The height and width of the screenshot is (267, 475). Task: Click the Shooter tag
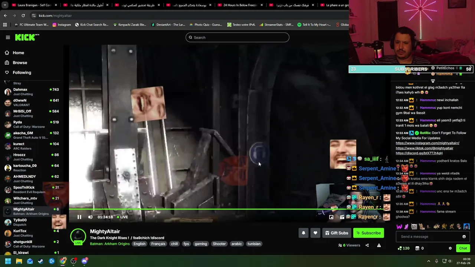pyautogui.click(x=219, y=244)
